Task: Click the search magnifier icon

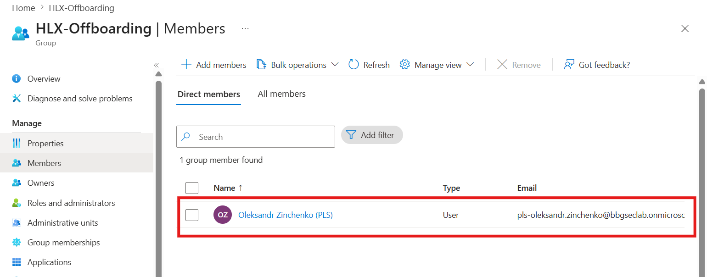Action: click(186, 137)
